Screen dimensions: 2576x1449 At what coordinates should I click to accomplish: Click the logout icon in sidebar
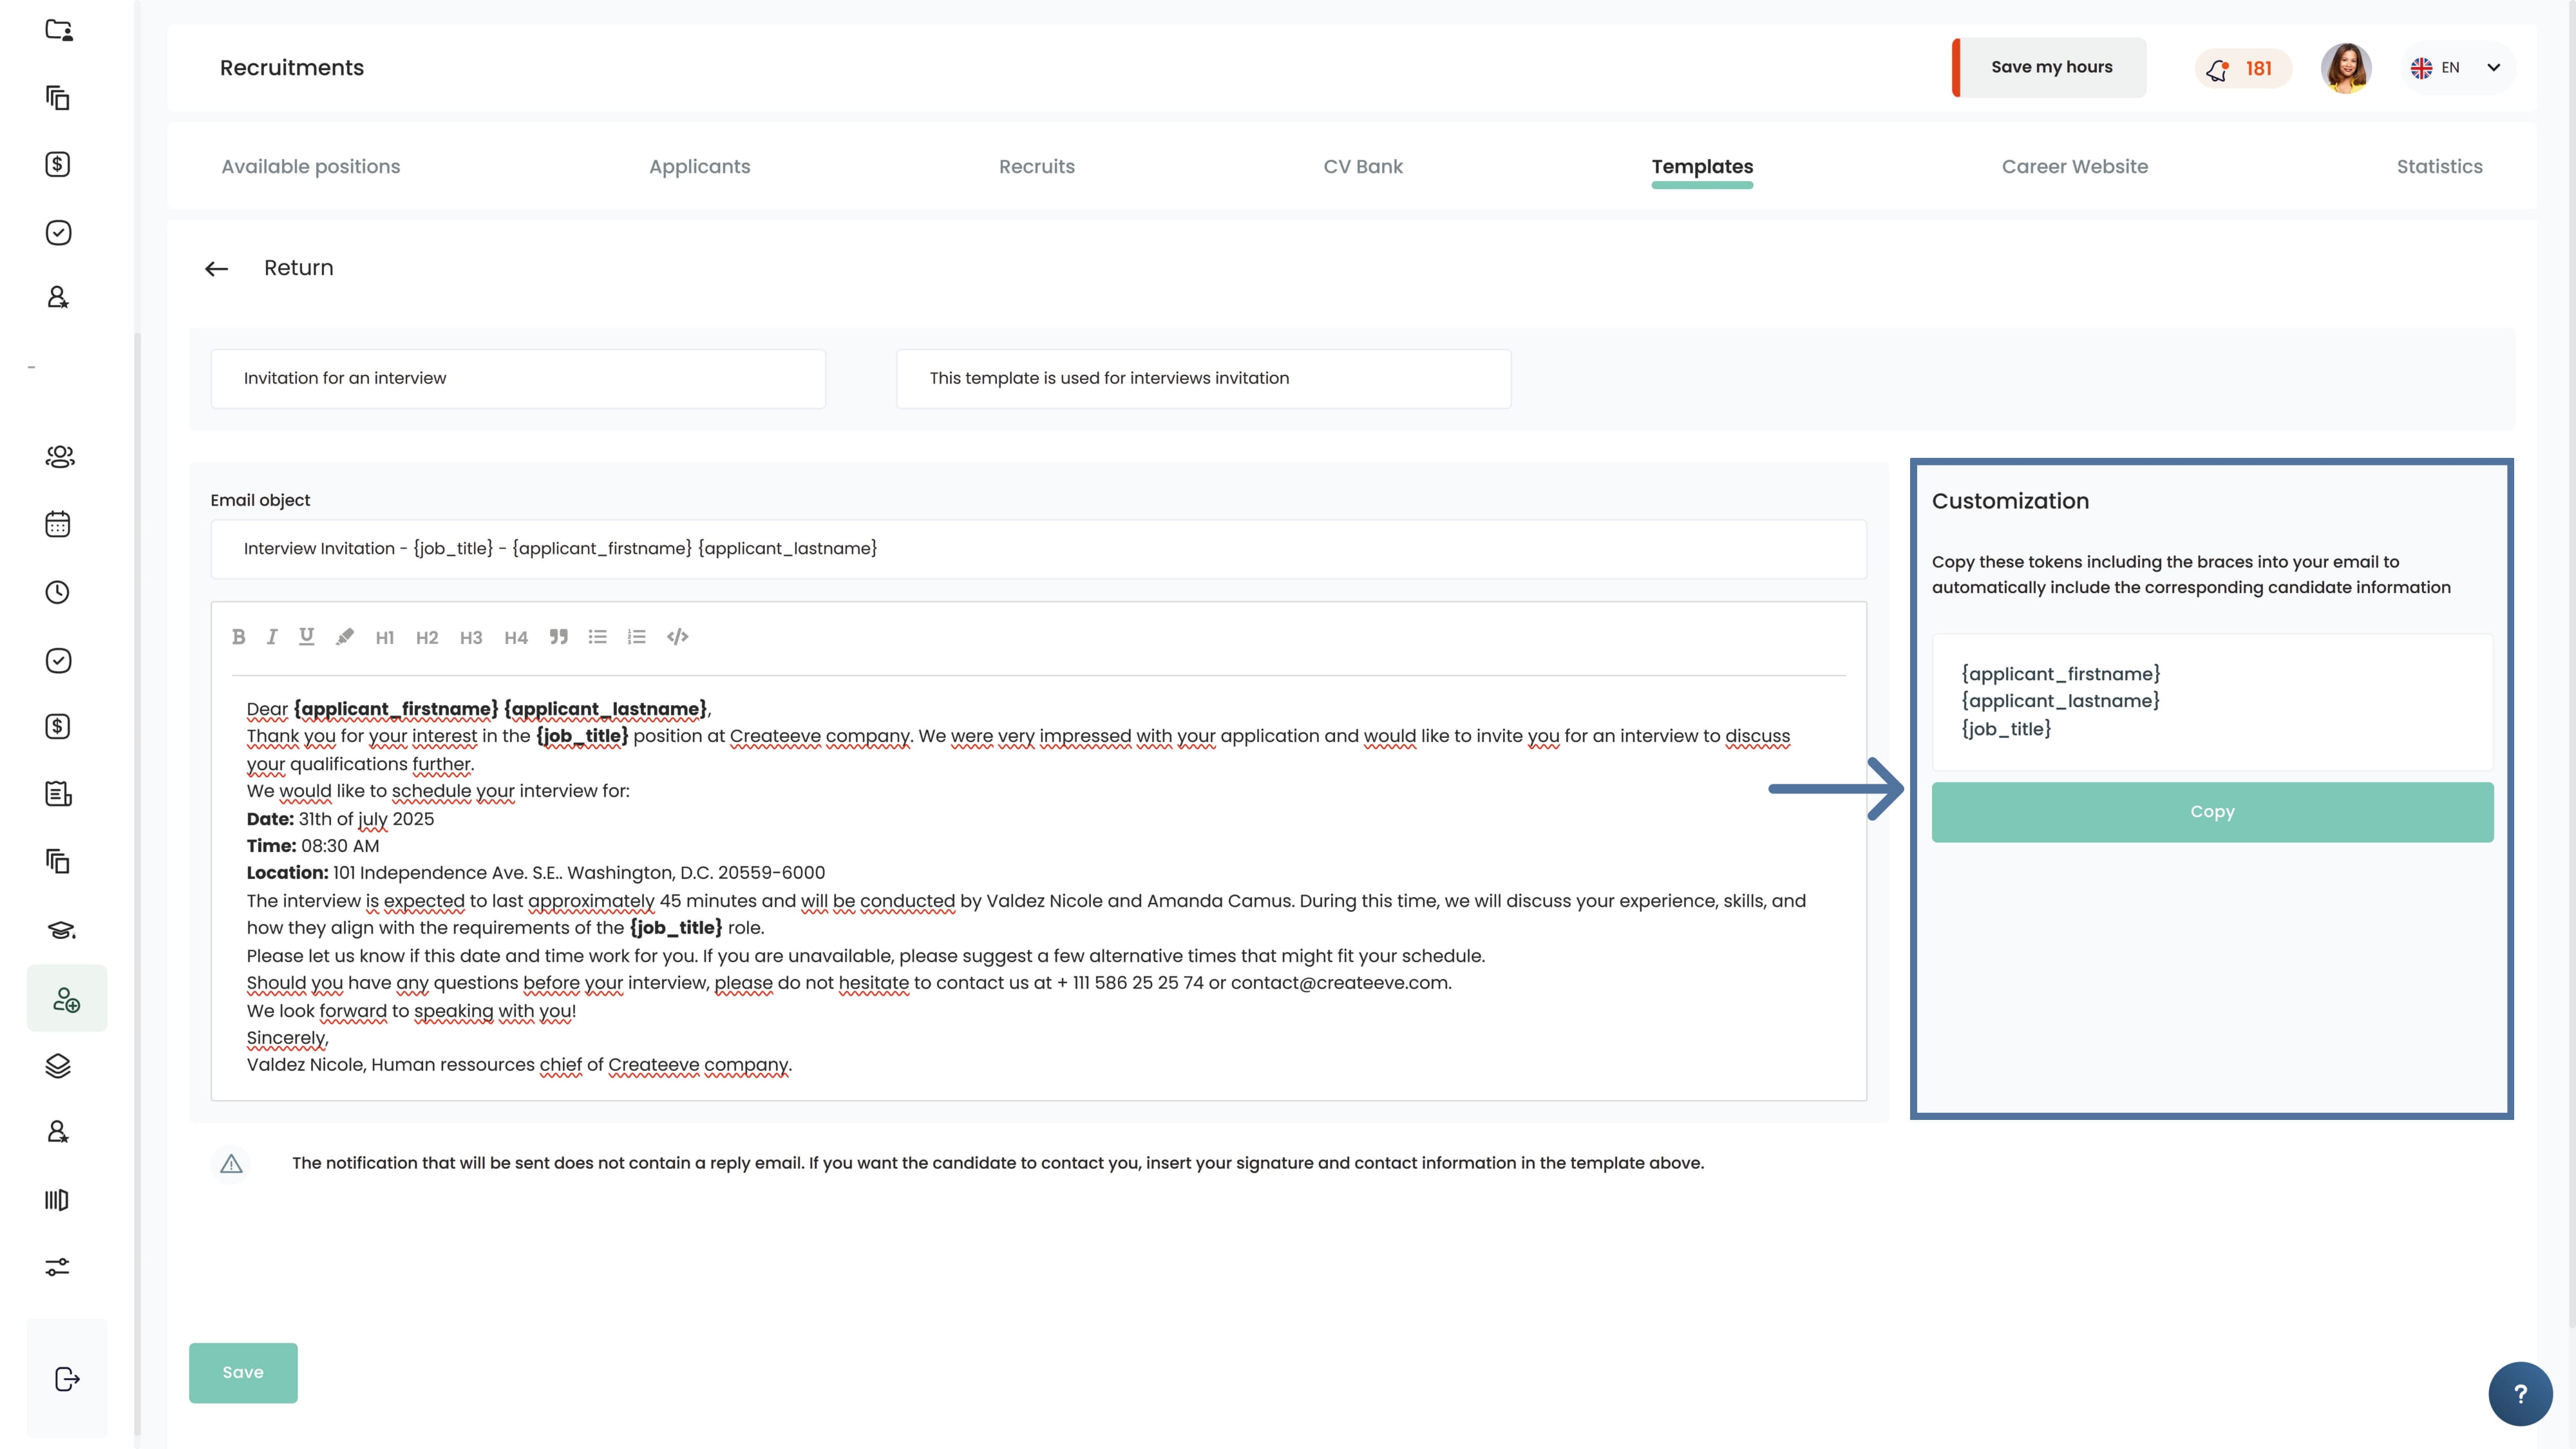66,1379
